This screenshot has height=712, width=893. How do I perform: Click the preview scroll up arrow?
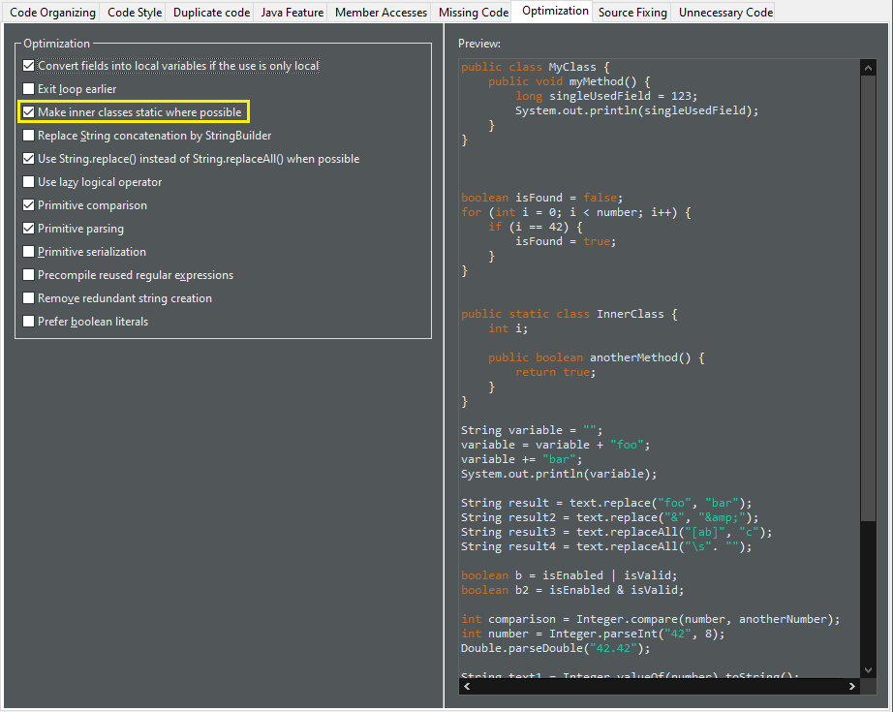[868, 68]
